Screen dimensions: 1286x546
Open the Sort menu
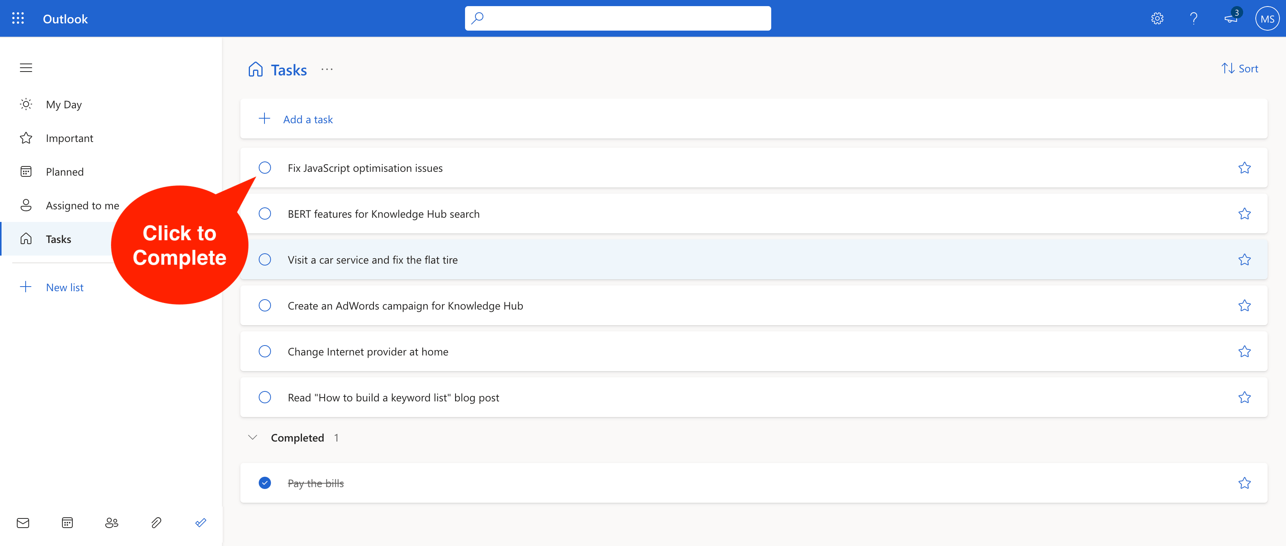(x=1240, y=68)
